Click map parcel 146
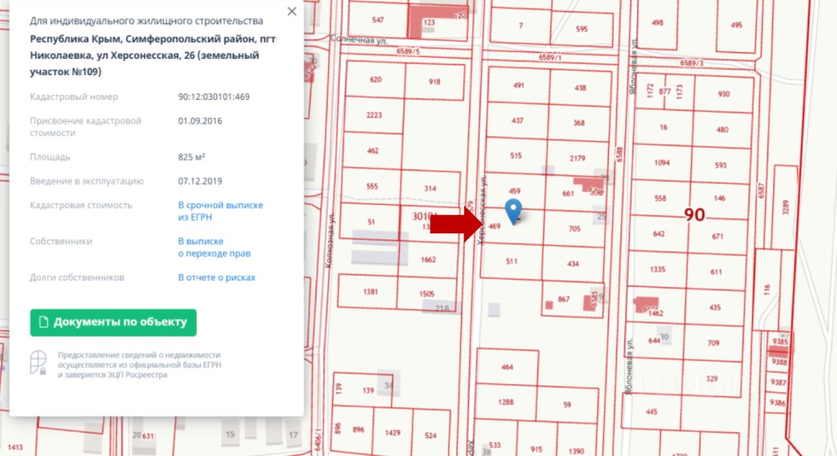This screenshot has height=456, width=837. [719, 198]
